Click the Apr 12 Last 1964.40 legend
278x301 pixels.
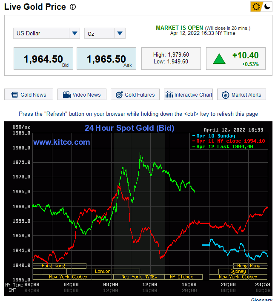[x=223, y=146]
